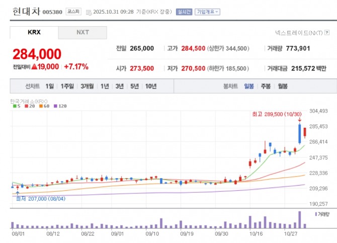Viewport: 337px width, 243px height.
Task: Click the 시가 273,500 value
Action: (142, 68)
